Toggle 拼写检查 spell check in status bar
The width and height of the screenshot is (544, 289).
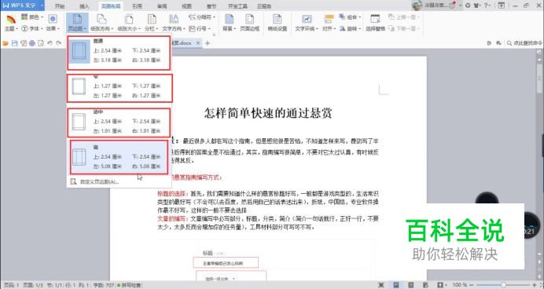(129, 285)
